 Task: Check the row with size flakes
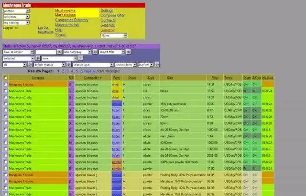pyautogui.click(x=6, y=91)
